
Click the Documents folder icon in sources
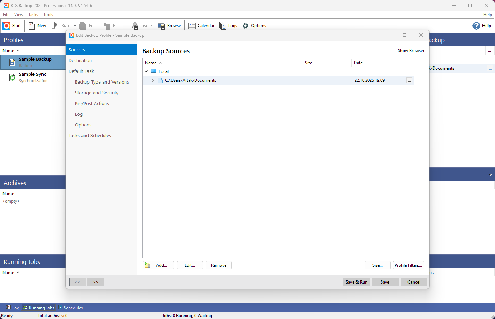tap(160, 80)
